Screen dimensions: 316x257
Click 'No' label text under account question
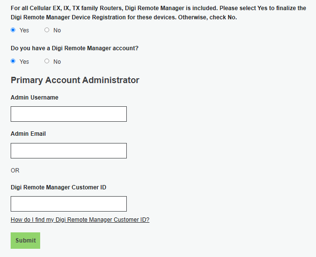pos(57,62)
